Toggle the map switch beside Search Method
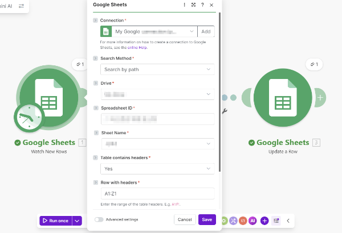 pos(95,58)
